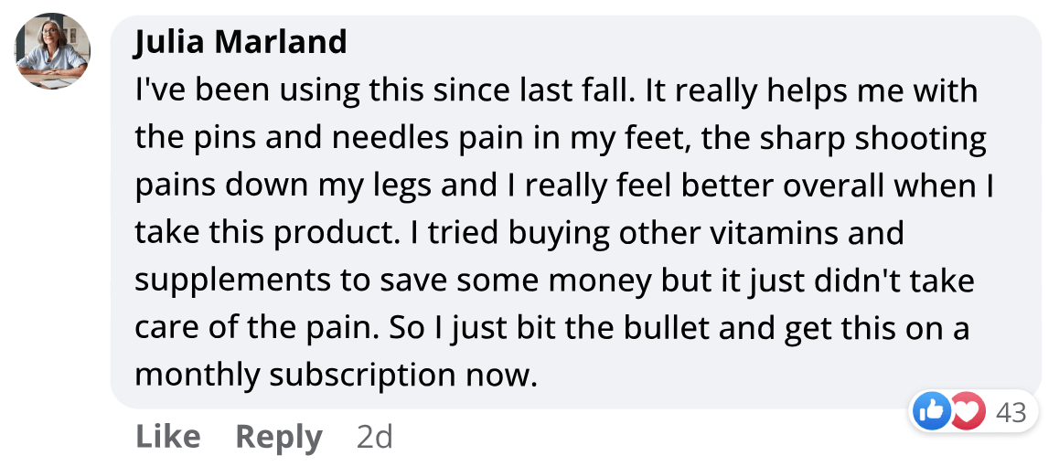Click the words "monthly subscription now"
This screenshot has height=466, width=1059.
[x=334, y=376]
